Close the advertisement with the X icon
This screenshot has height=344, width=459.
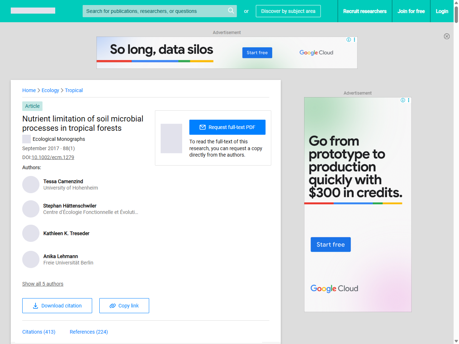pos(446,36)
